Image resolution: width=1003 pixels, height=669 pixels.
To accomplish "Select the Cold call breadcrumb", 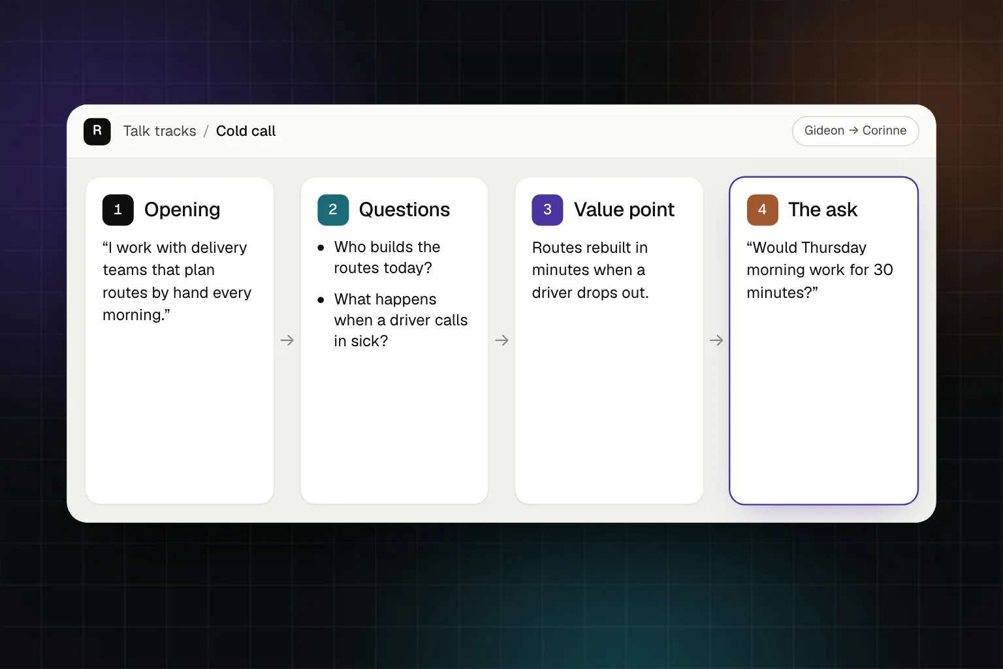I will (x=246, y=131).
